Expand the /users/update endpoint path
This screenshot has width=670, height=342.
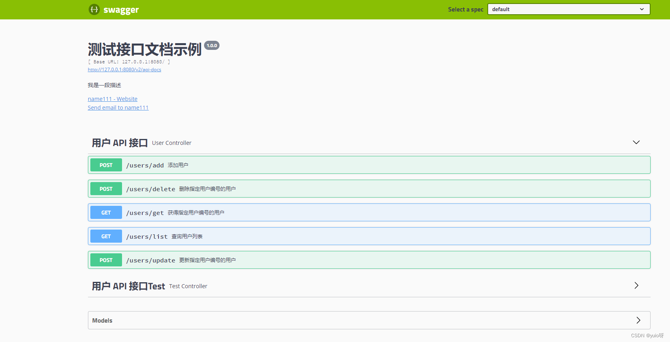click(x=151, y=260)
